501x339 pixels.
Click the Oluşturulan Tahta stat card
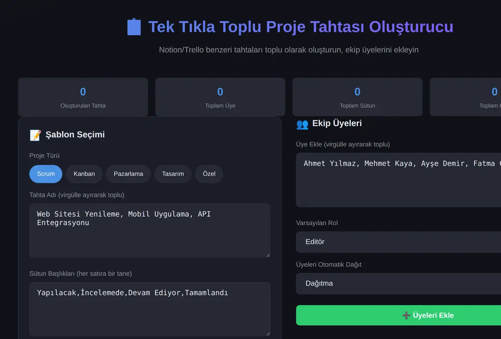(x=83, y=97)
